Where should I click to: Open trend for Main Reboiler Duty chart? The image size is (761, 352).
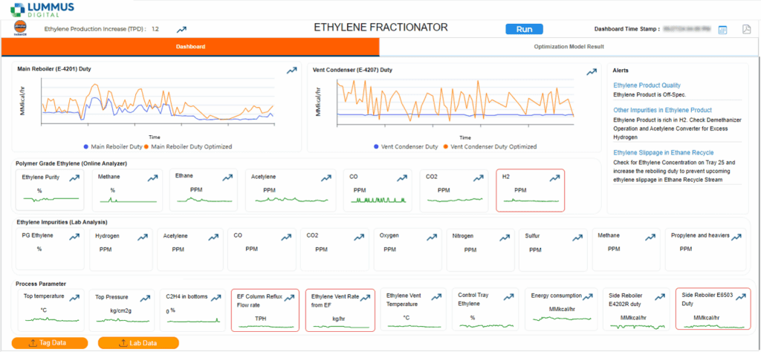click(x=292, y=71)
